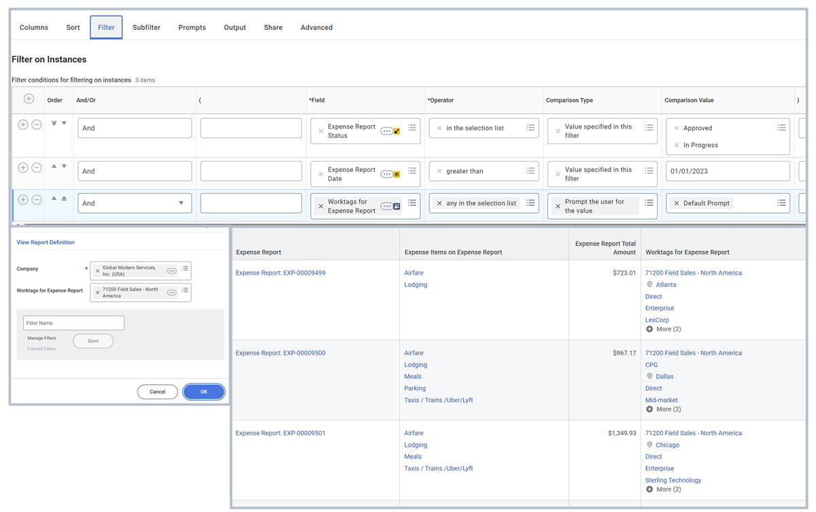The height and width of the screenshot is (512, 816).
Task: Open list prompt for 'Prompt the user for the value'
Action: pos(649,203)
